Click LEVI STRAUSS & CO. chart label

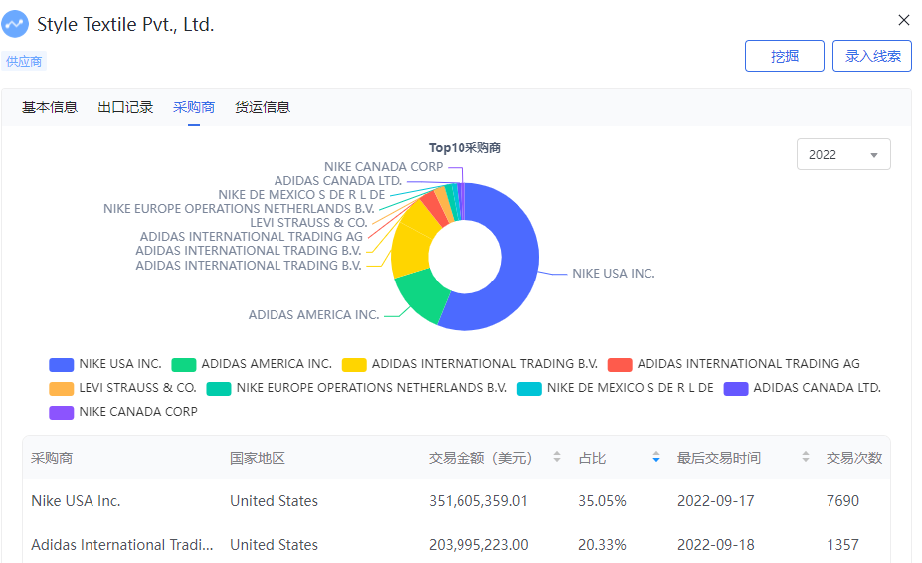[308, 223]
